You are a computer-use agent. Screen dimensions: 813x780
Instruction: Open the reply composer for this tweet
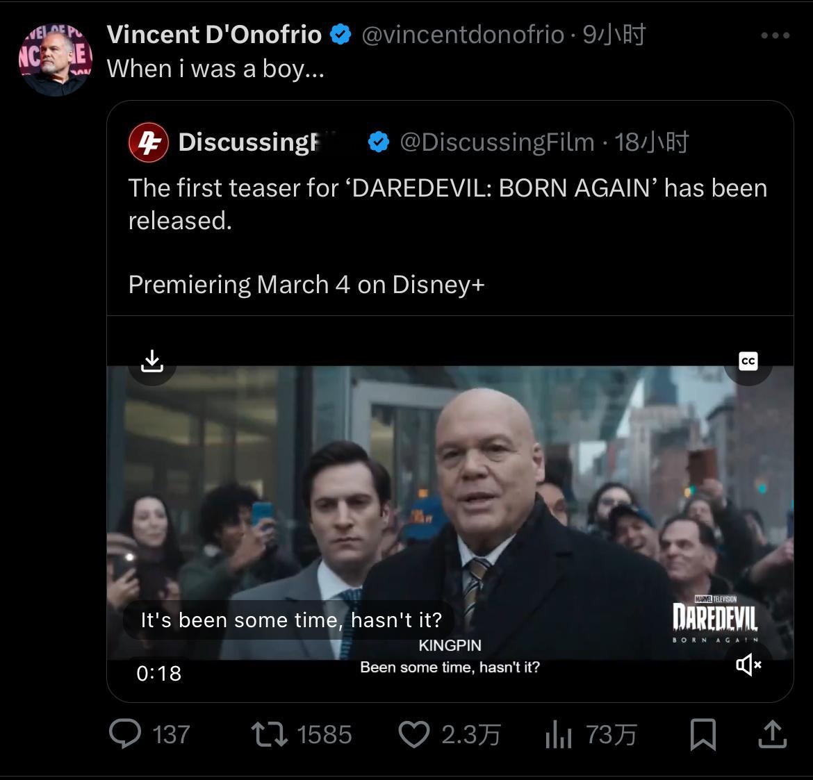[126, 733]
